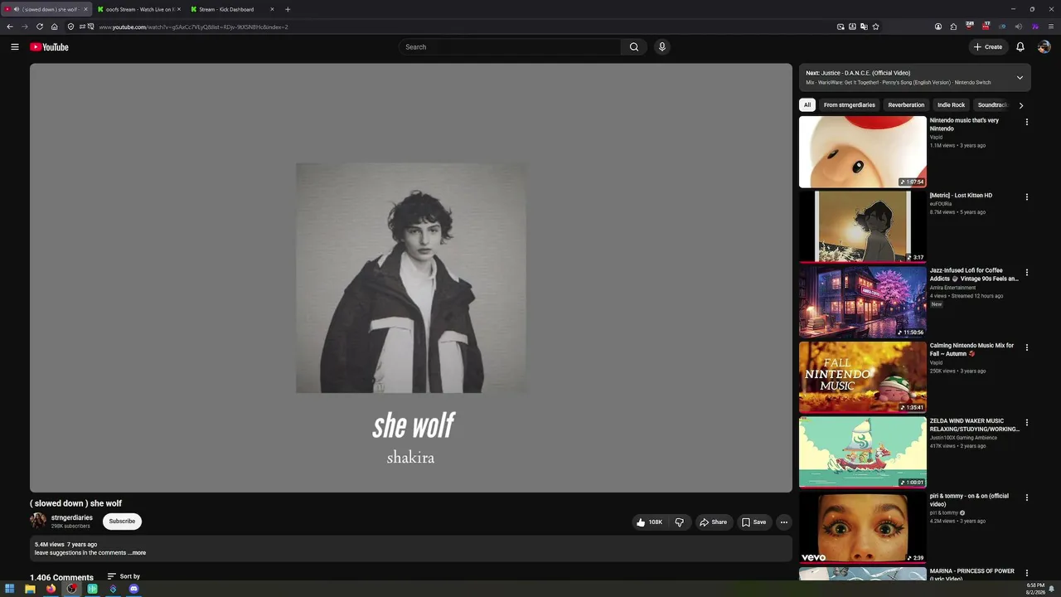
Task: Switch to the oofs Stream Kick tab
Action: pos(138,9)
